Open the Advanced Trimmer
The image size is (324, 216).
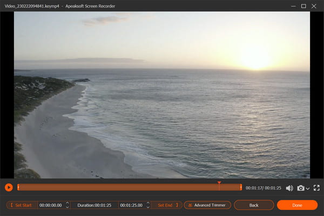(x=207, y=205)
